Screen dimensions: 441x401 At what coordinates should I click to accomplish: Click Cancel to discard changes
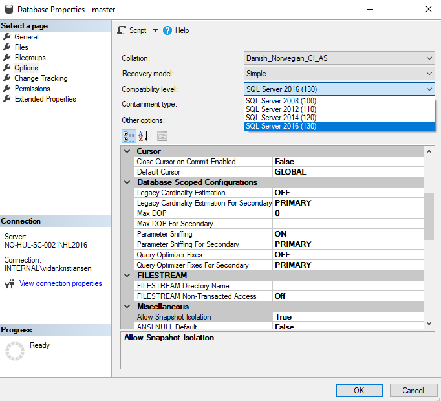click(x=413, y=391)
